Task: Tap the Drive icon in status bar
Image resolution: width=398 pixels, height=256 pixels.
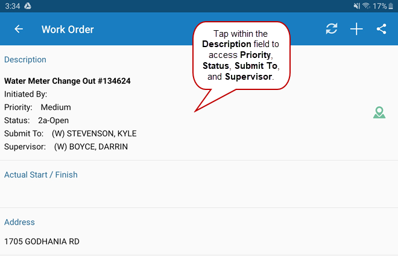Action: tap(28, 5)
